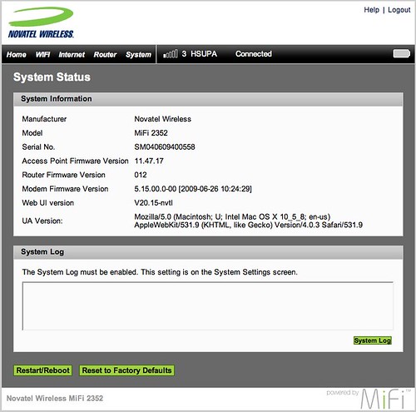Click the Restart/Reboot button
This screenshot has height=412, width=416.
42,370
